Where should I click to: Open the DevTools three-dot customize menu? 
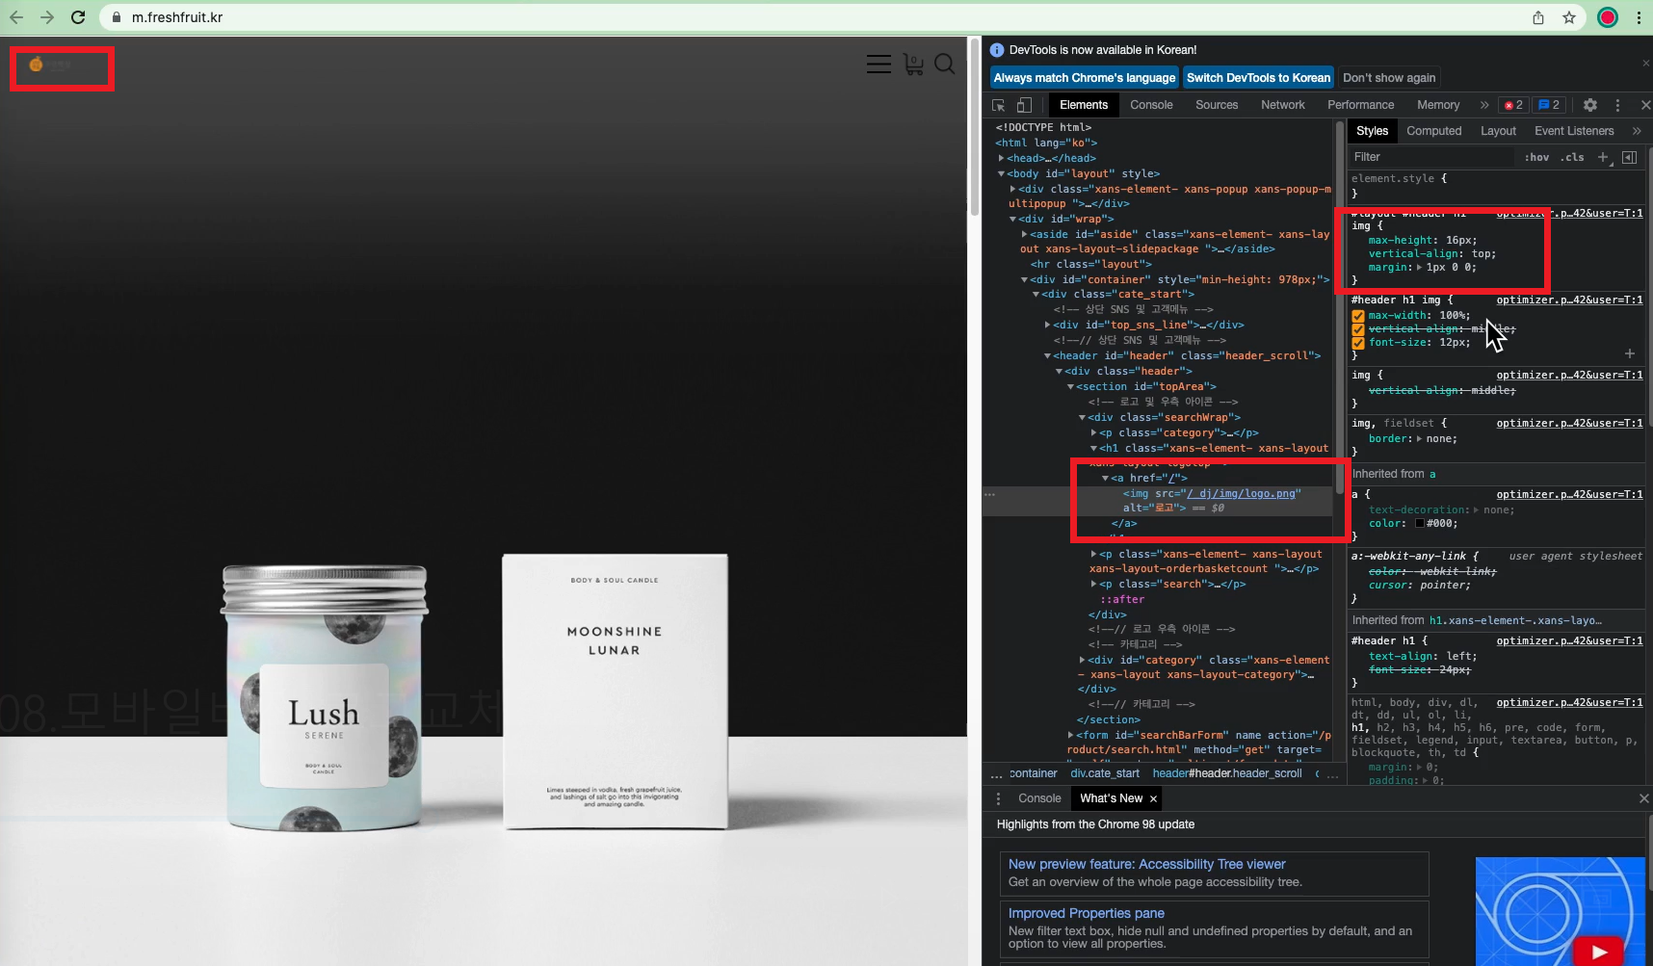pyautogui.click(x=1617, y=105)
